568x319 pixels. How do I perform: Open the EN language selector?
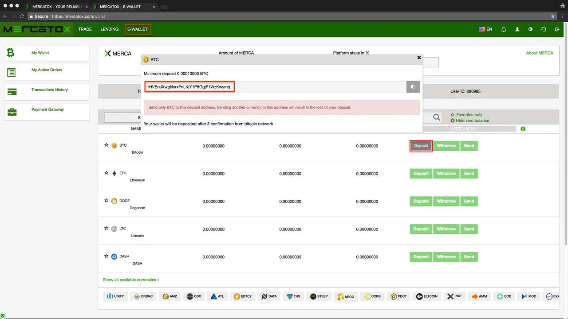pyautogui.click(x=485, y=29)
